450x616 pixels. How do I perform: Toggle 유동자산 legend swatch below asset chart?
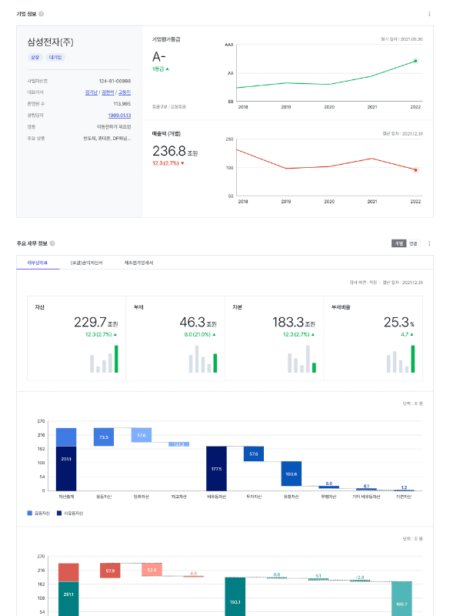tap(29, 513)
